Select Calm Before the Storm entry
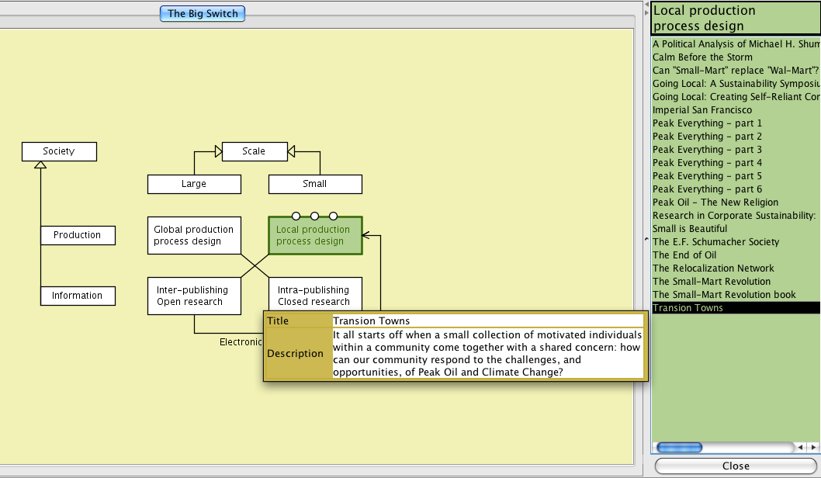The width and height of the screenshot is (821, 478). (702, 57)
